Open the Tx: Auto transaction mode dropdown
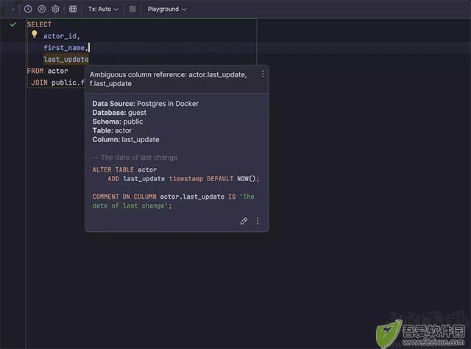Screen dimensions: 471x349 (x=103, y=10)
